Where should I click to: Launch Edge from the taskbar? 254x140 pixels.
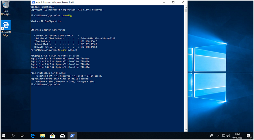(33, 136)
